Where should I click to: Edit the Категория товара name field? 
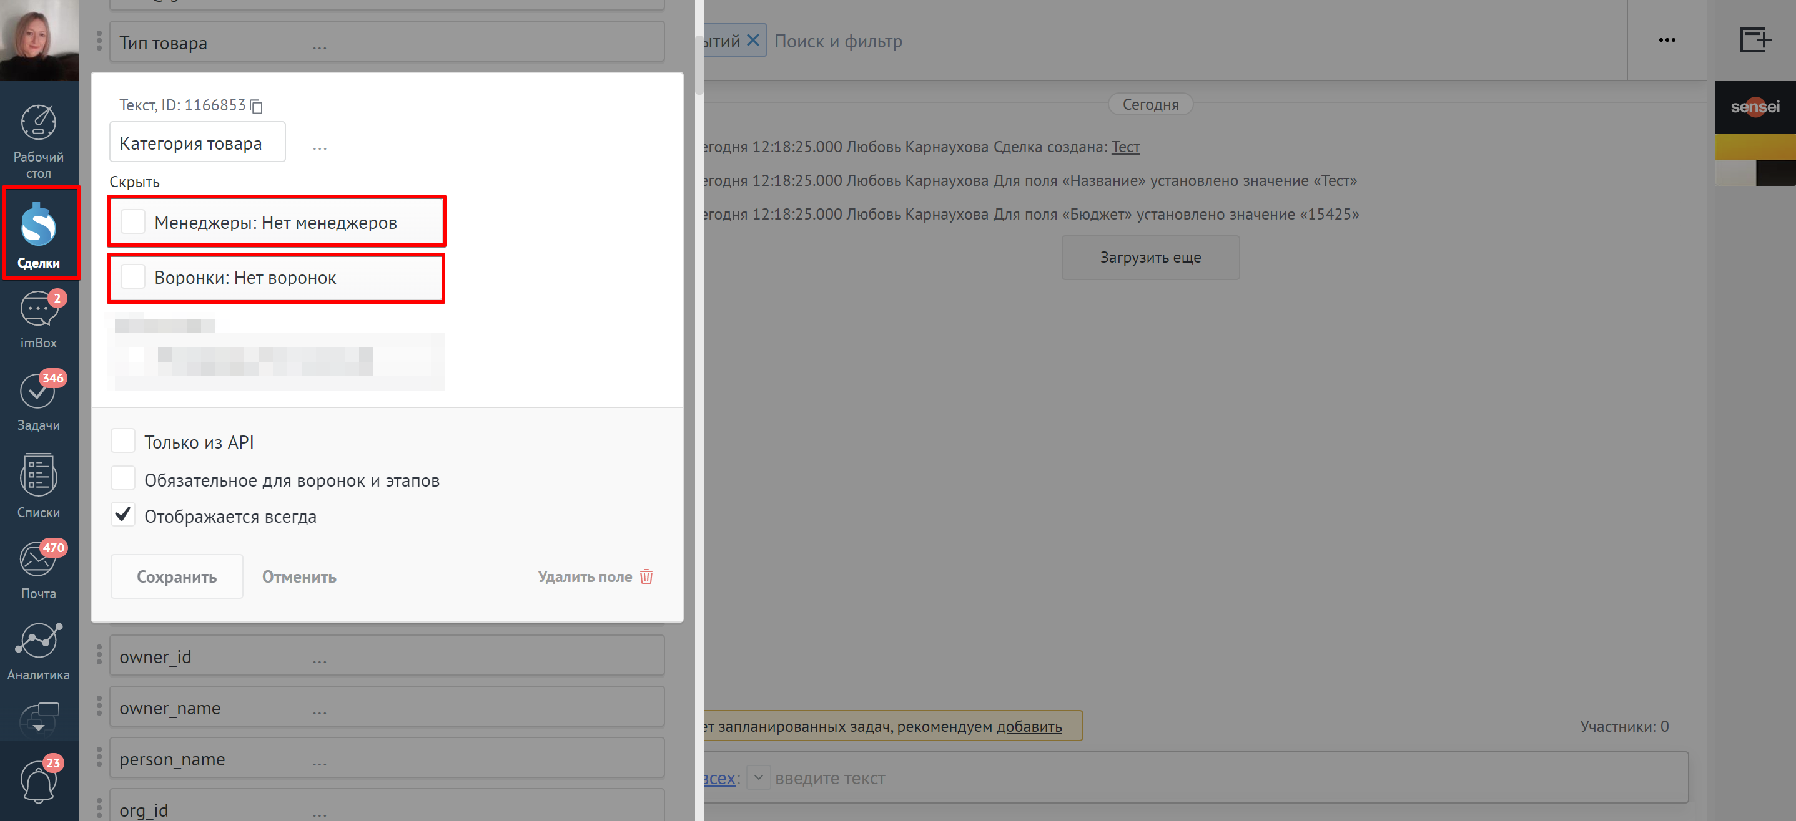coord(197,143)
